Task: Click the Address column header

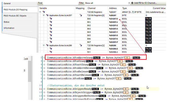Action: point(113,8)
